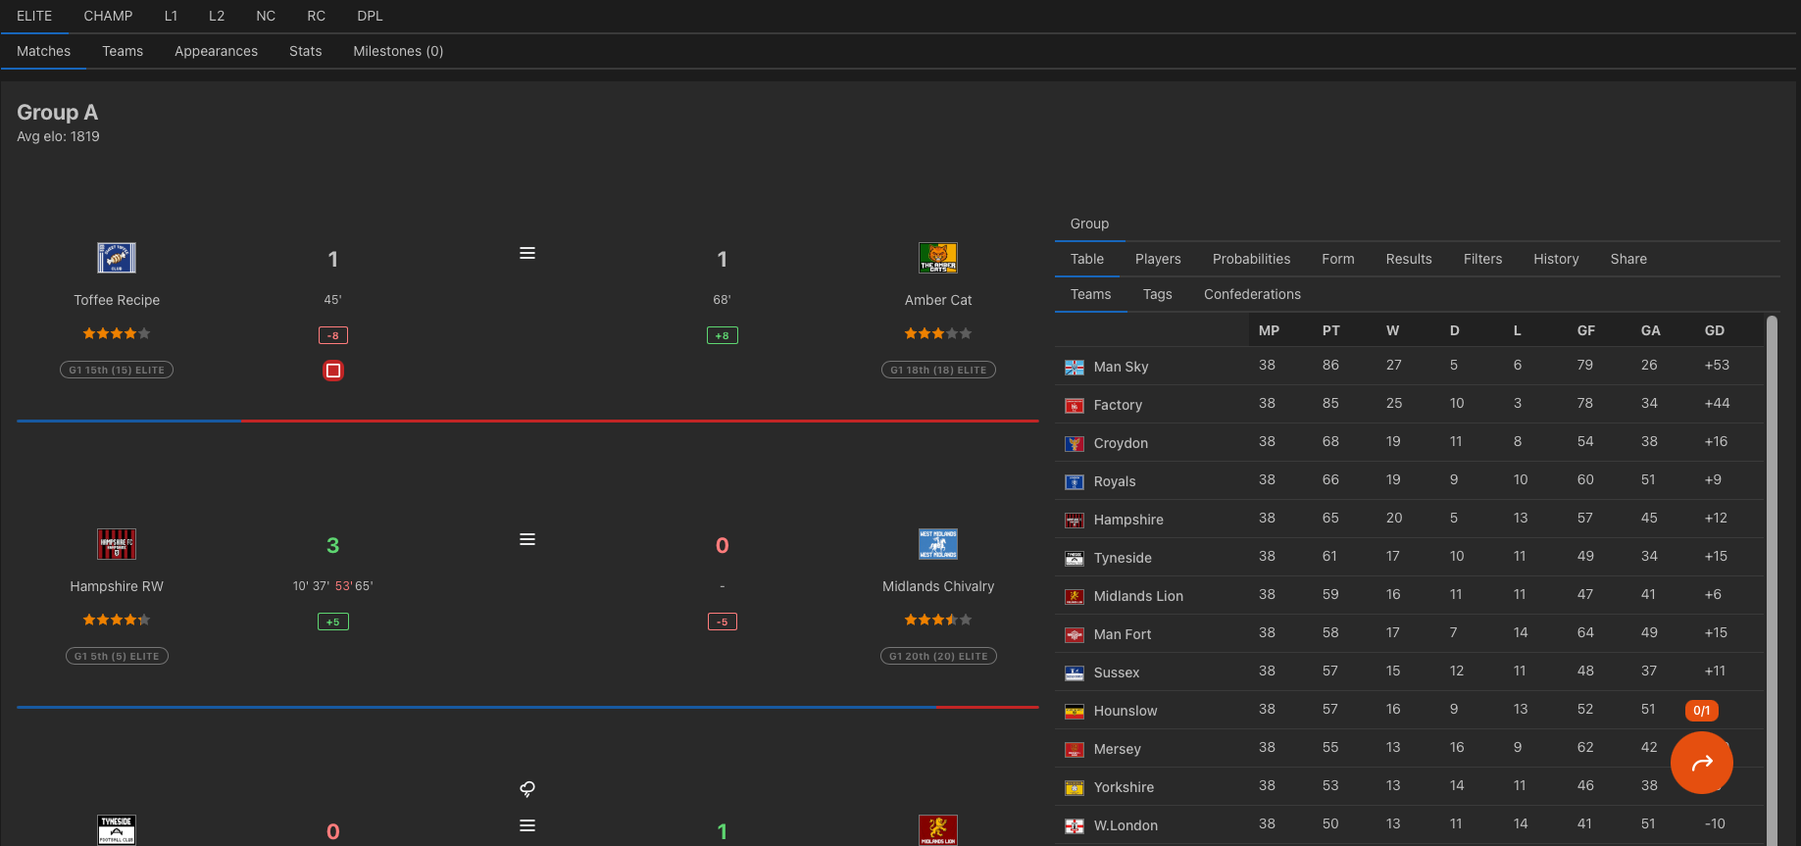Open the Milestones (0) tab
Image resolution: width=1801 pixels, height=846 pixels.
pos(398,51)
